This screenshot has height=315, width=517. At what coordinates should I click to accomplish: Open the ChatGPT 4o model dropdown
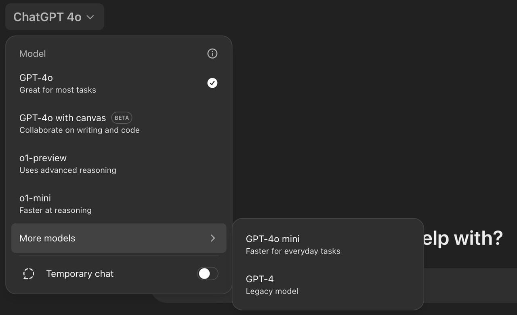(55, 17)
